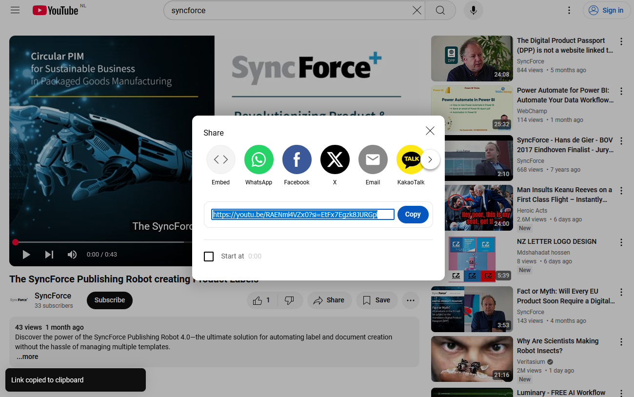Open more actions menu under the video
The image size is (634, 397).
(x=411, y=300)
